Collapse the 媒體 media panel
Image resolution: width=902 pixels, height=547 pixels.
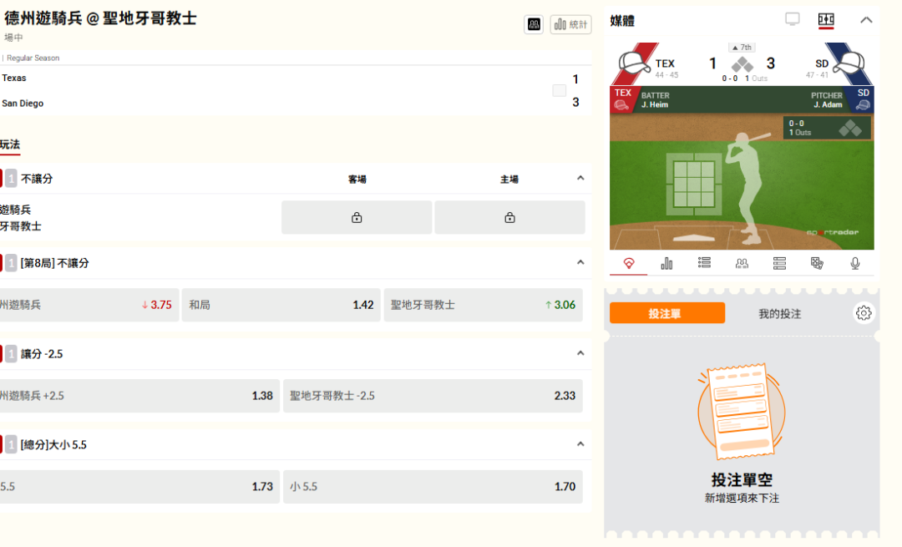(x=866, y=20)
